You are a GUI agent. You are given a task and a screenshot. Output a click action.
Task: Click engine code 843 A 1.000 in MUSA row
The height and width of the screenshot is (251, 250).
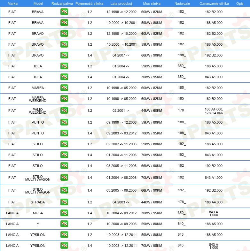(214, 214)
